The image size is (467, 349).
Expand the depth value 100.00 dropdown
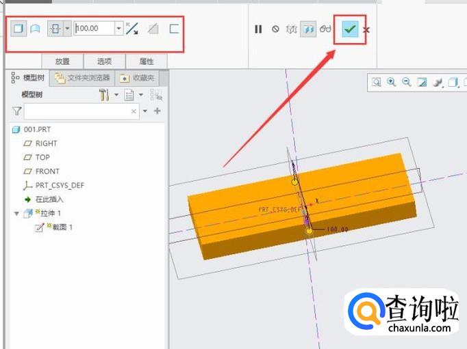(x=119, y=29)
